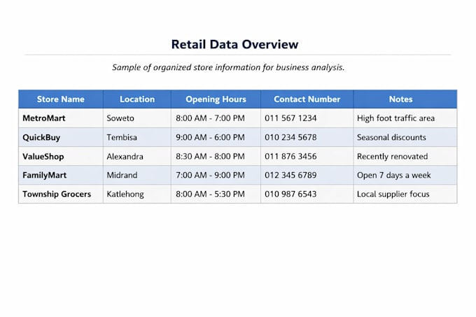
Task: Select the Seasonal discounts note
Action: [391, 137]
